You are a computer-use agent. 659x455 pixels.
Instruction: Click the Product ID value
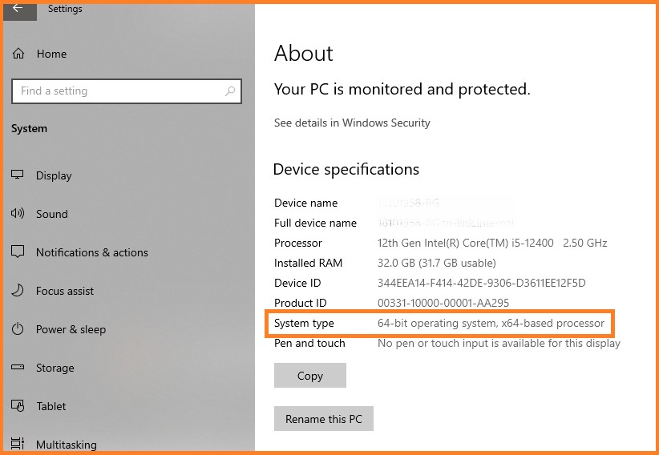[443, 303]
